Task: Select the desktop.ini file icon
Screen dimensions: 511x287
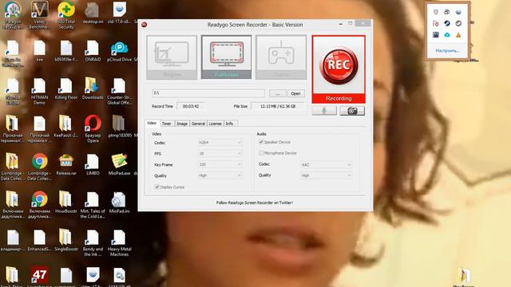Action: click(93, 13)
